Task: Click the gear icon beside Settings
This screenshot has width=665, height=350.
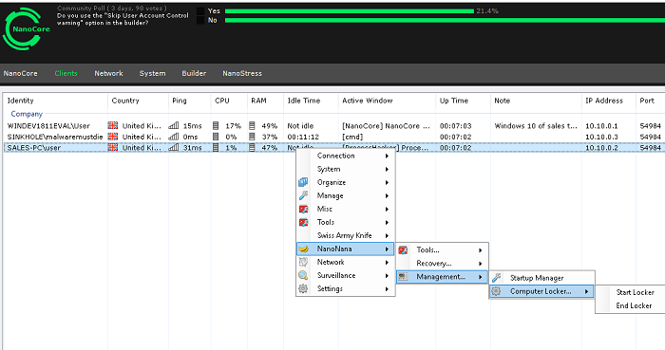Action: point(303,288)
